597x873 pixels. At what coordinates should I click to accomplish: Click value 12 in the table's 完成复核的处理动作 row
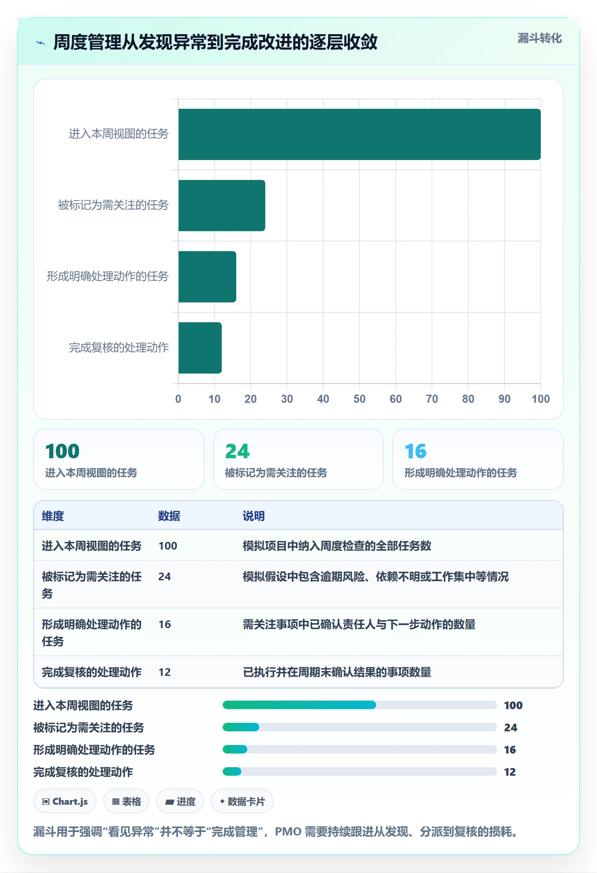tap(165, 672)
